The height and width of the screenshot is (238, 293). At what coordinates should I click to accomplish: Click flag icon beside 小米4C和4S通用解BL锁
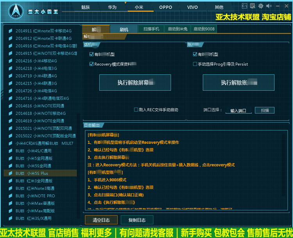coord(11,143)
